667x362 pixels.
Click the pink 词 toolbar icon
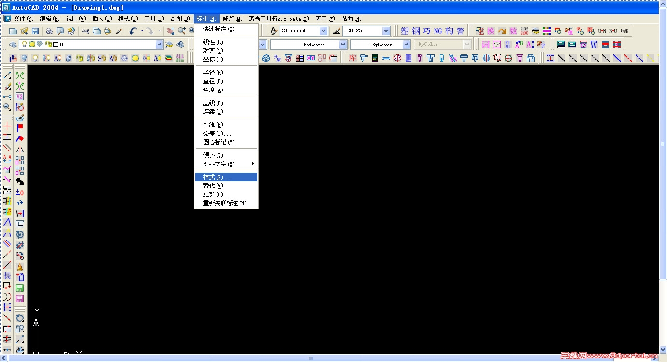[x=486, y=45]
